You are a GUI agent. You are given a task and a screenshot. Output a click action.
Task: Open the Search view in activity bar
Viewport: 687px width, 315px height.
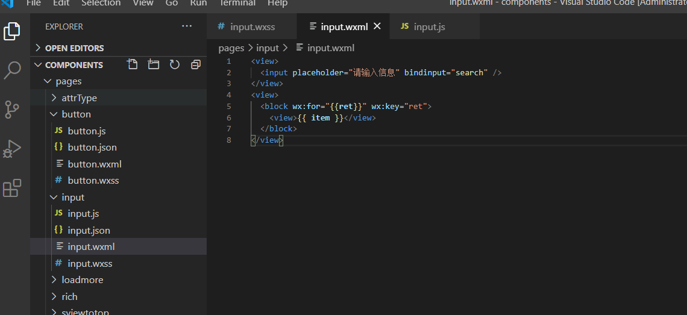pyautogui.click(x=12, y=70)
